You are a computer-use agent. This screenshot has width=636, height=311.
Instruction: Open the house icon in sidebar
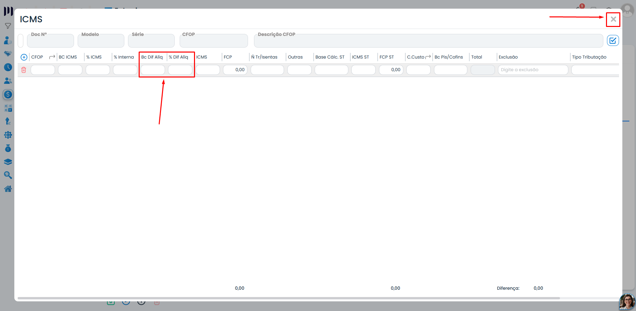click(8, 189)
